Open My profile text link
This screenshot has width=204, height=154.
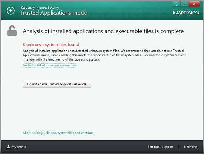(19, 147)
